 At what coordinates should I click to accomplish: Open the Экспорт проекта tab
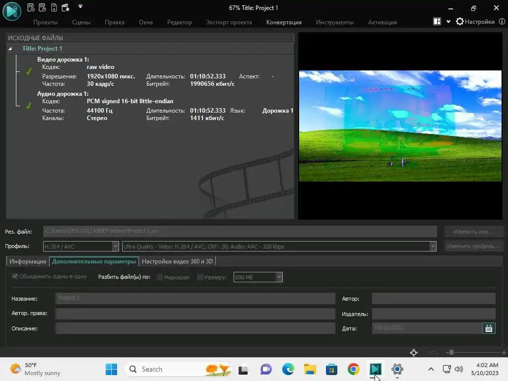coord(229,22)
